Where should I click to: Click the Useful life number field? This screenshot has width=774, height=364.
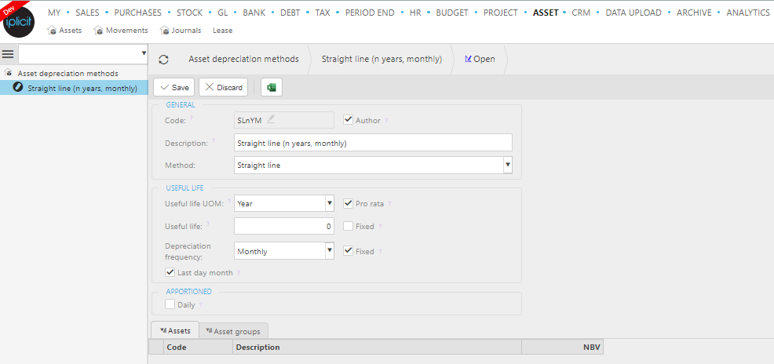click(284, 227)
